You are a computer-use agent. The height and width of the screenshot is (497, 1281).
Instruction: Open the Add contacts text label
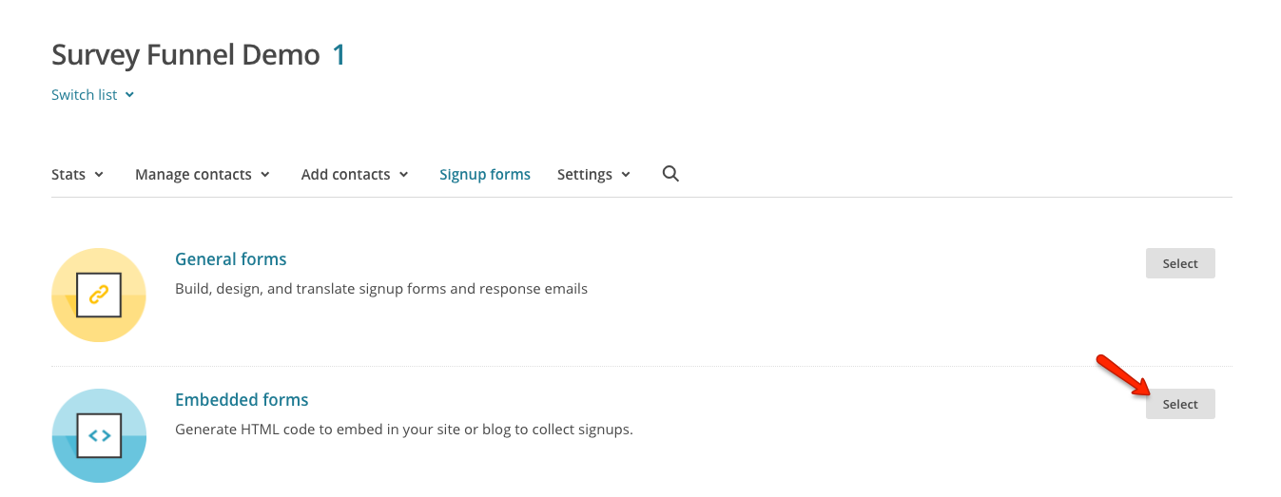click(345, 175)
